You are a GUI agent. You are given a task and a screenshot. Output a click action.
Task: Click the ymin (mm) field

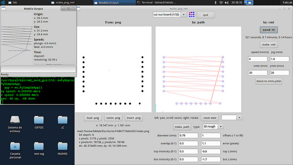click(280, 72)
